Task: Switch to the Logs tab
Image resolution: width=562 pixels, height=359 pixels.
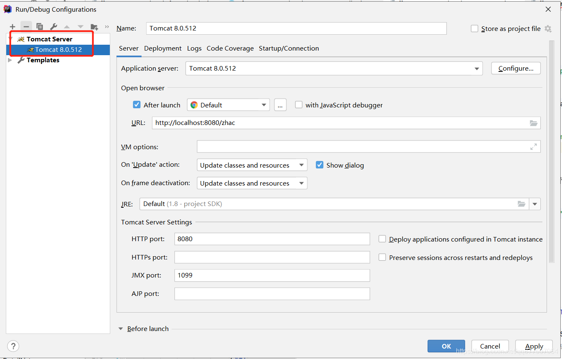Action: click(x=194, y=48)
